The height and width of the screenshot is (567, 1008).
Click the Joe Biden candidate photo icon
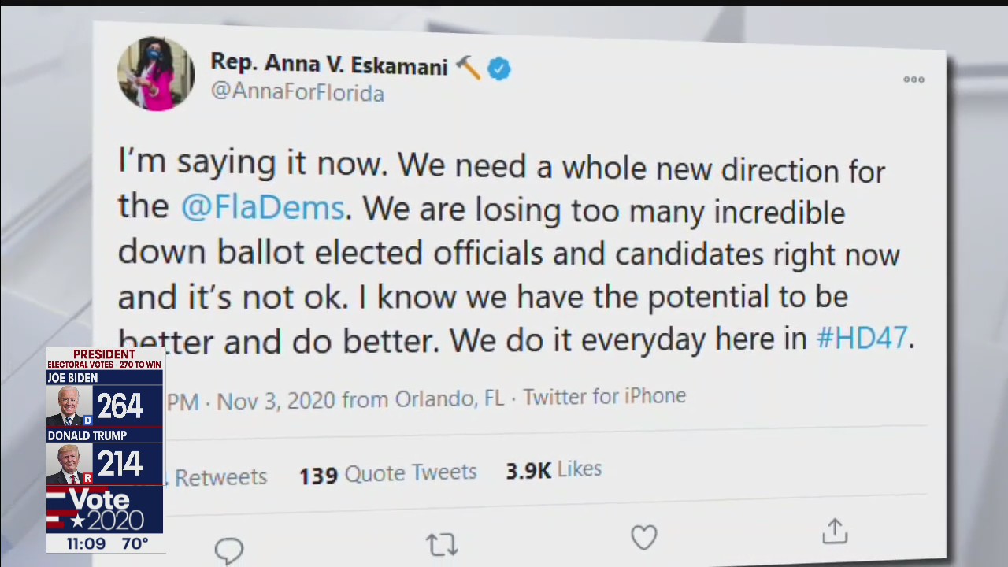[x=68, y=404]
